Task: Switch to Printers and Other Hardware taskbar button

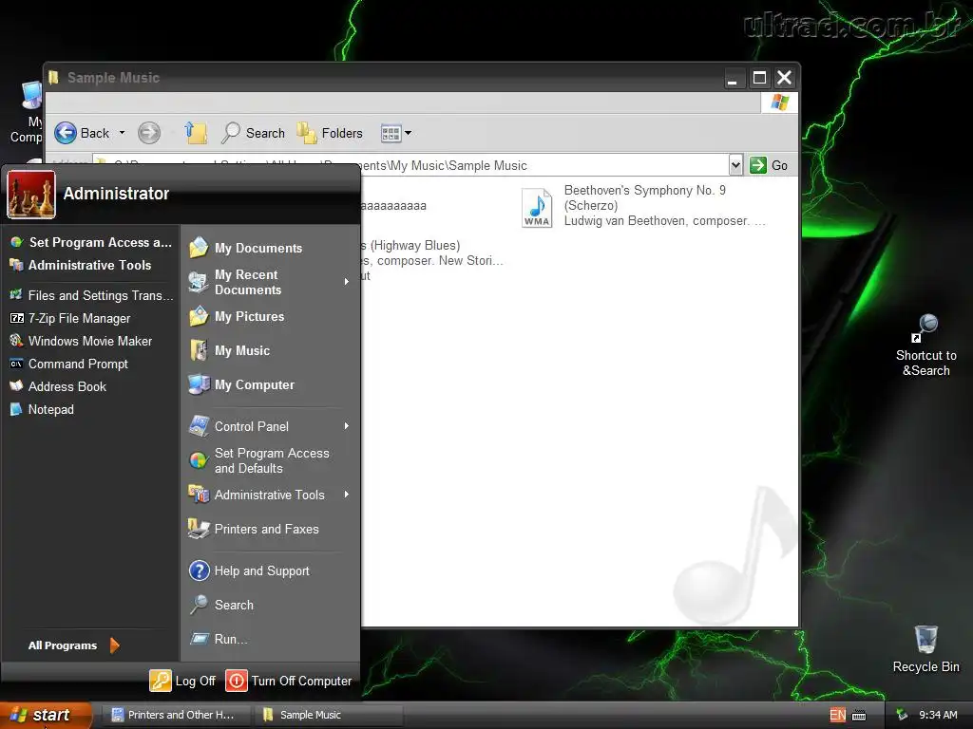Action: 177,715
